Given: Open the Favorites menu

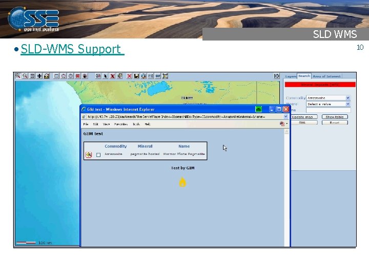Looking at the screenshot, I should (x=121, y=124).
